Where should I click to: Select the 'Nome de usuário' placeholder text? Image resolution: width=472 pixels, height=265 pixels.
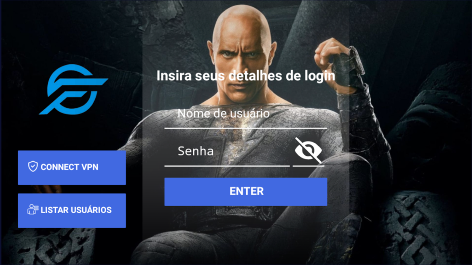click(223, 114)
